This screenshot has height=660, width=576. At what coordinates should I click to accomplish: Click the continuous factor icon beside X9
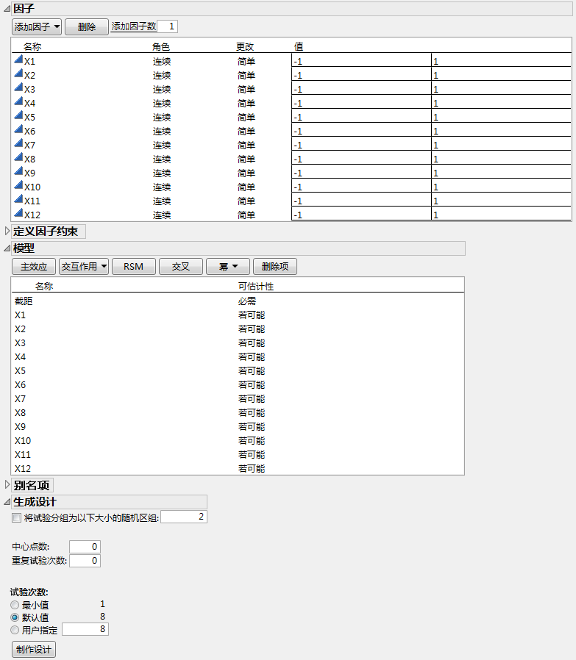[x=18, y=171]
